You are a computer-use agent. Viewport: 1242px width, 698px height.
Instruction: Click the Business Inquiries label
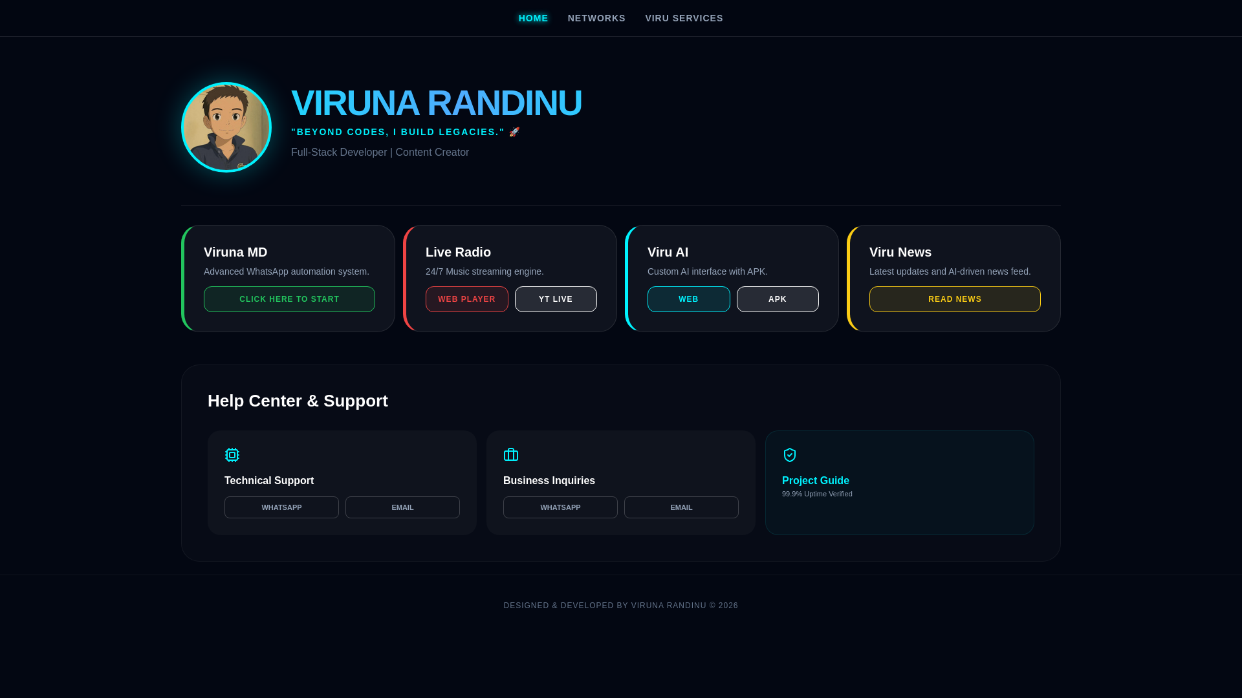pyautogui.click(x=549, y=481)
